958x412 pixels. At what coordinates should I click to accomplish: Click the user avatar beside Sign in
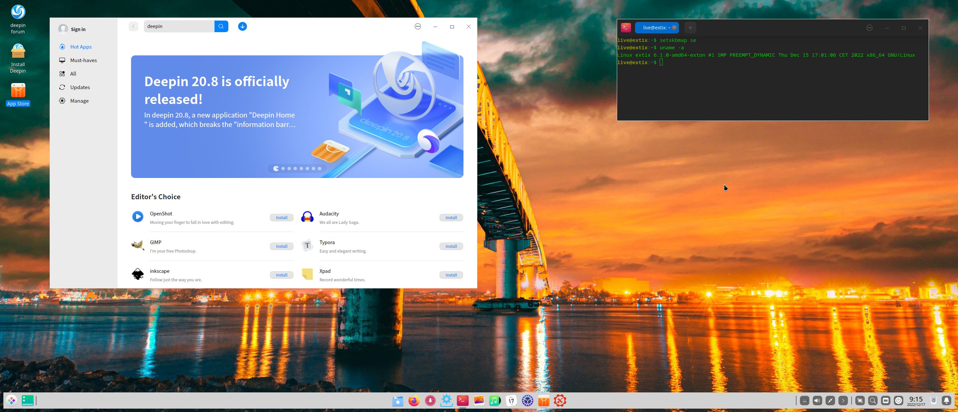click(63, 29)
